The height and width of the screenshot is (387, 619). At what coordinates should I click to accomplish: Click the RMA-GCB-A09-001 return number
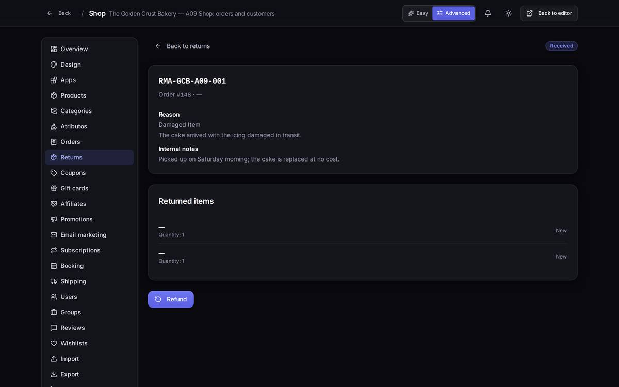[192, 81]
